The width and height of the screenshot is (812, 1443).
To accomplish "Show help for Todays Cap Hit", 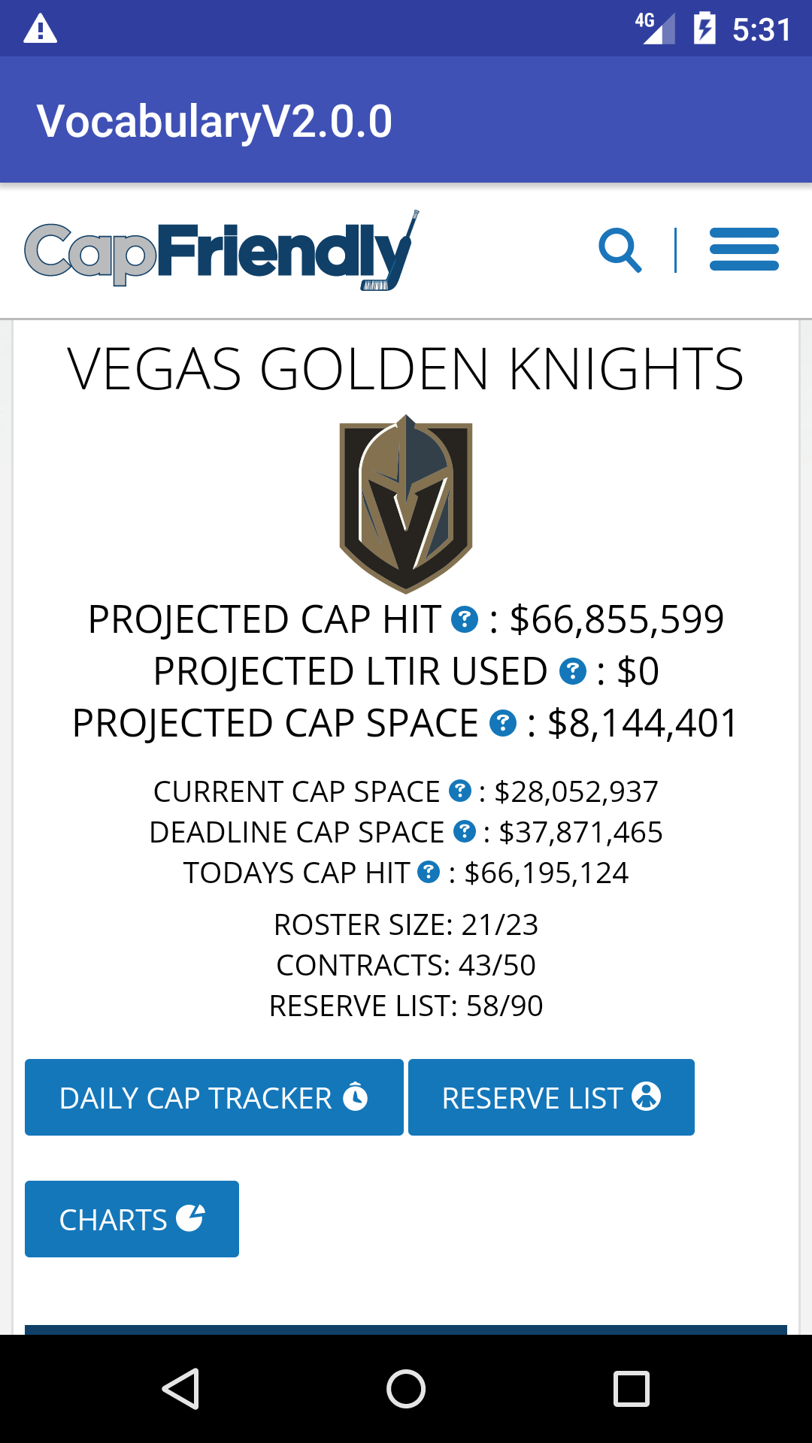I will point(429,873).
